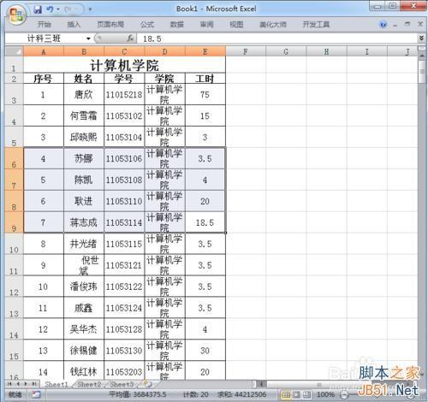Expand the formula bar
The width and height of the screenshot is (428, 402).
421,38
